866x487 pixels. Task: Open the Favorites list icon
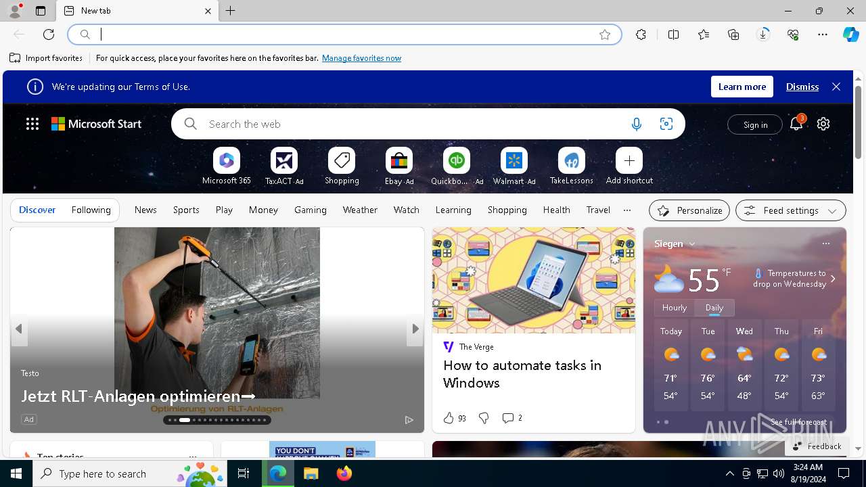(x=704, y=34)
